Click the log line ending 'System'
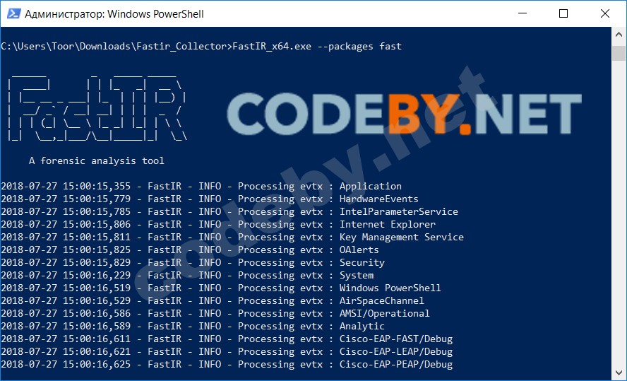 [187, 276]
